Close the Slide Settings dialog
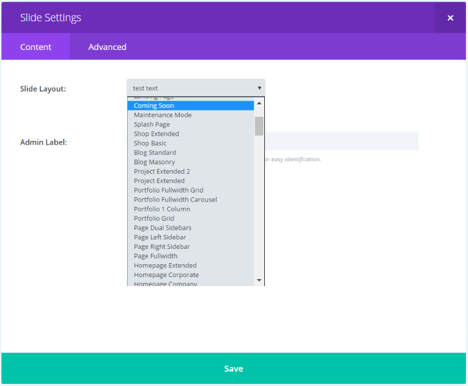This screenshot has height=386, width=468. 450,18
